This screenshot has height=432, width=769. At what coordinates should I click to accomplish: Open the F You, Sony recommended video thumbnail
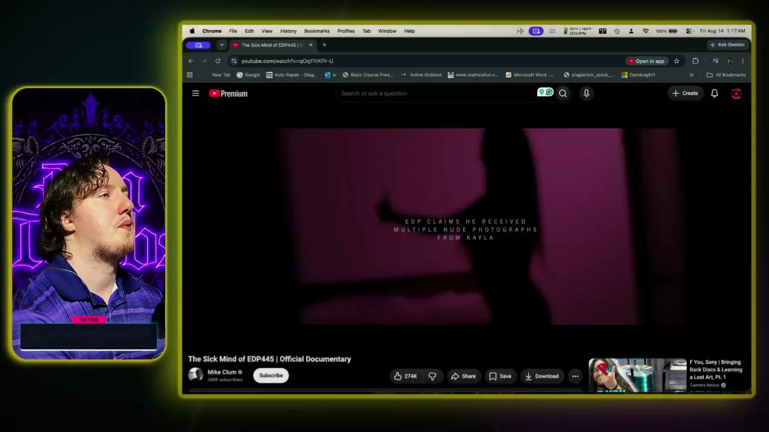click(637, 376)
